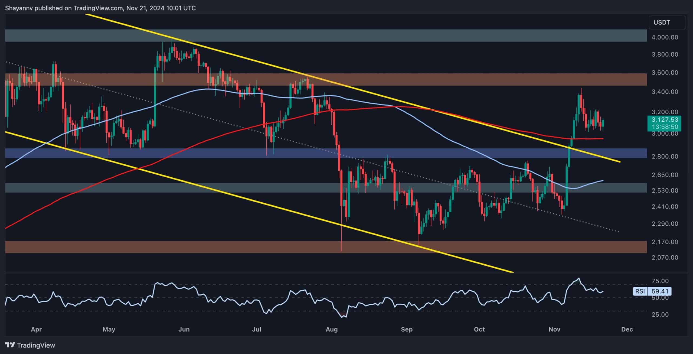Click the Dec label on time axis
This screenshot has width=693, height=354.
coord(627,329)
